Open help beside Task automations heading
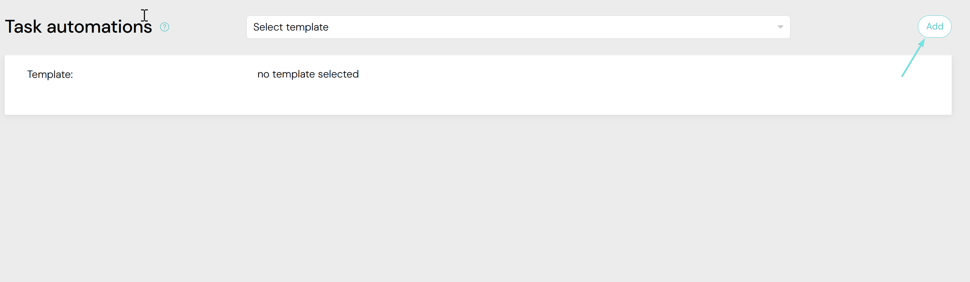This screenshot has width=970, height=282. point(165,27)
